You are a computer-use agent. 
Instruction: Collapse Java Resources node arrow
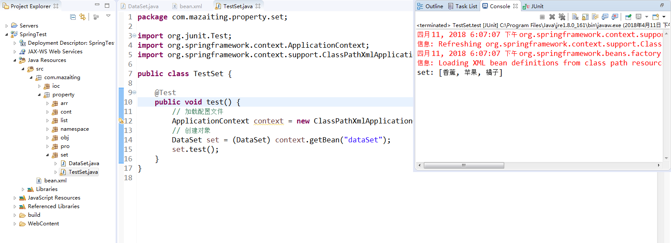coord(15,60)
